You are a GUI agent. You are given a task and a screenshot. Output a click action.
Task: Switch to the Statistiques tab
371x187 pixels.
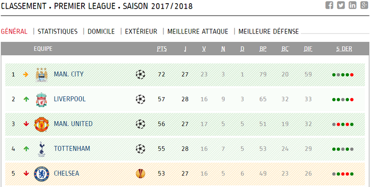(x=58, y=31)
